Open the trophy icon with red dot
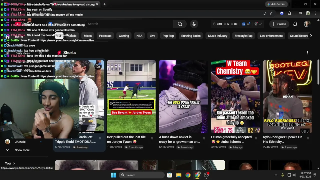 256,24
